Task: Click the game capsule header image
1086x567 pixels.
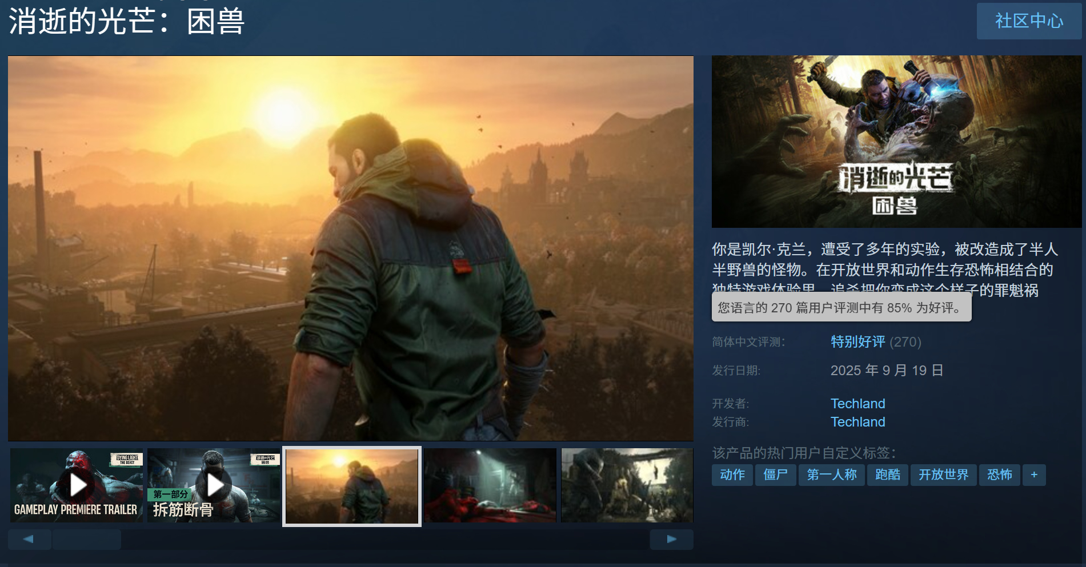Action: point(896,142)
